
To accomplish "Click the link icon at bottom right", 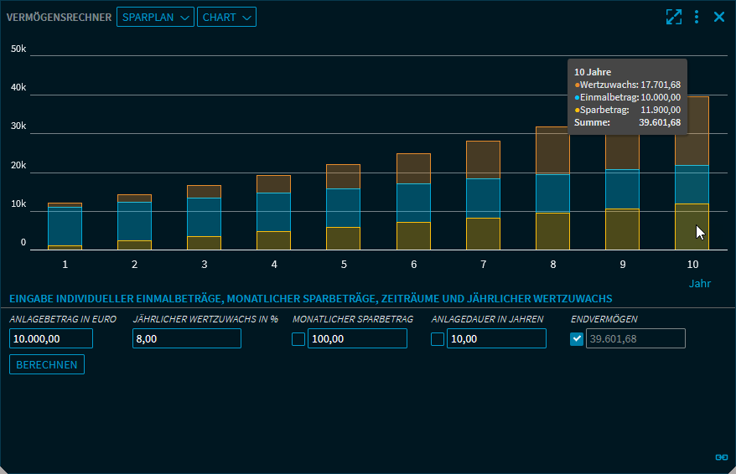I will [721, 456].
